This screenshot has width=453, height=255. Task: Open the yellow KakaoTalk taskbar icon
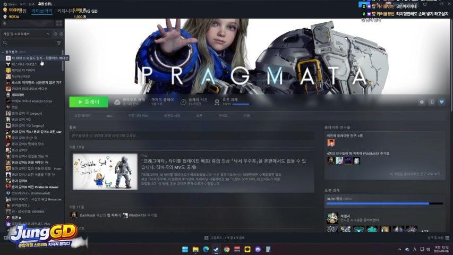coord(247,249)
